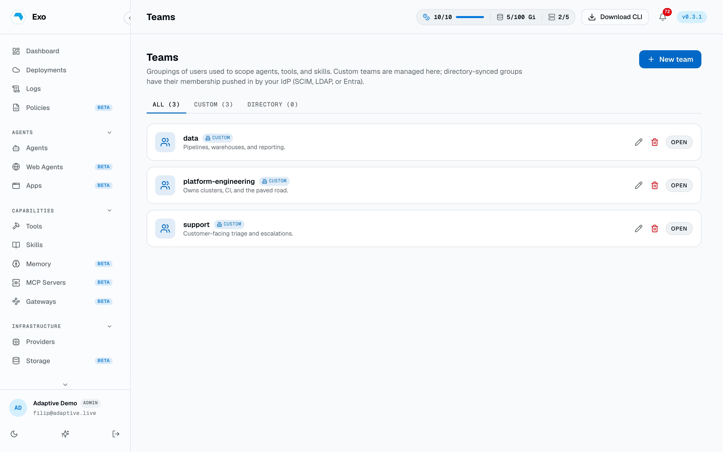Collapse the Infrastructure section
The image size is (723, 452).
click(x=109, y=326)
